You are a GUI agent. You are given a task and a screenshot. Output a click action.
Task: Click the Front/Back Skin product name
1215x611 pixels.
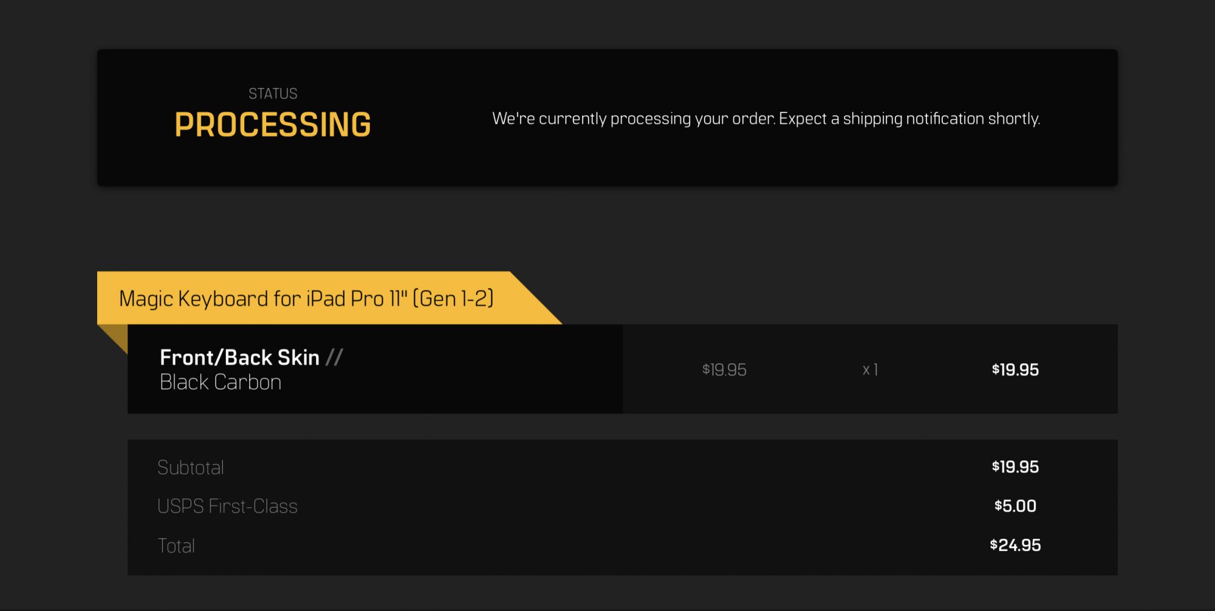tap(239, 358)
